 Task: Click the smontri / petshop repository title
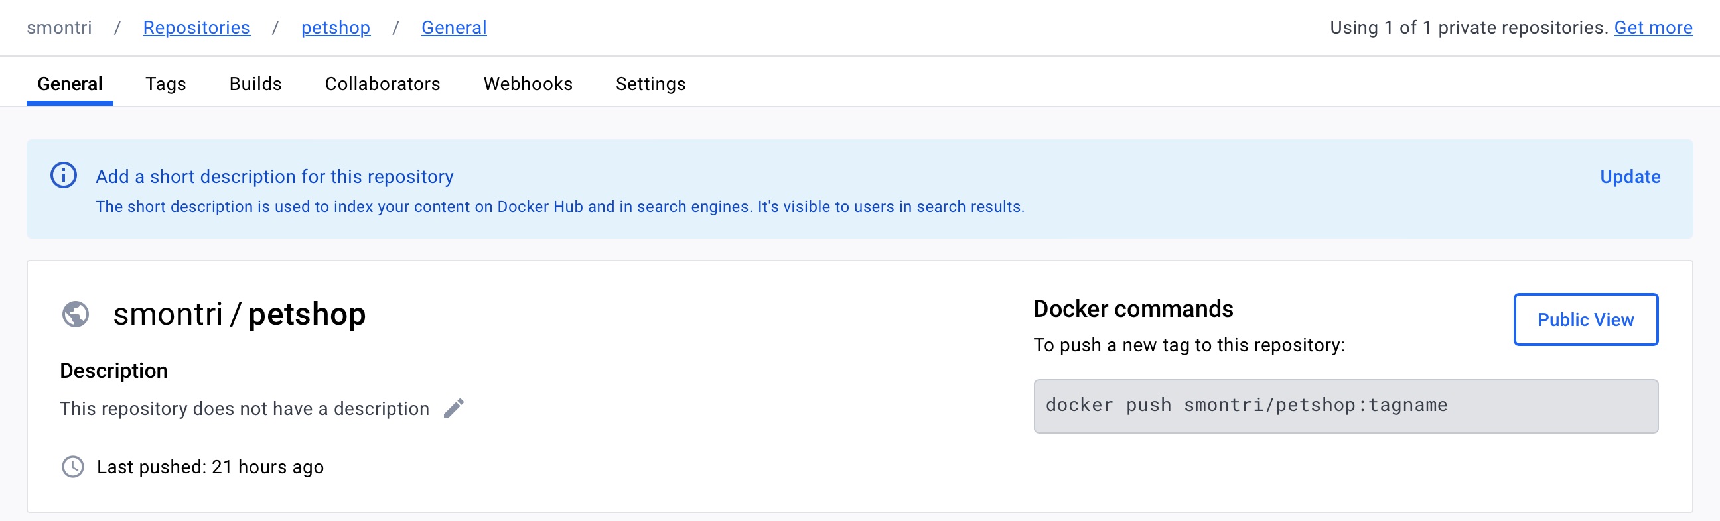click(x=239, y=314)
